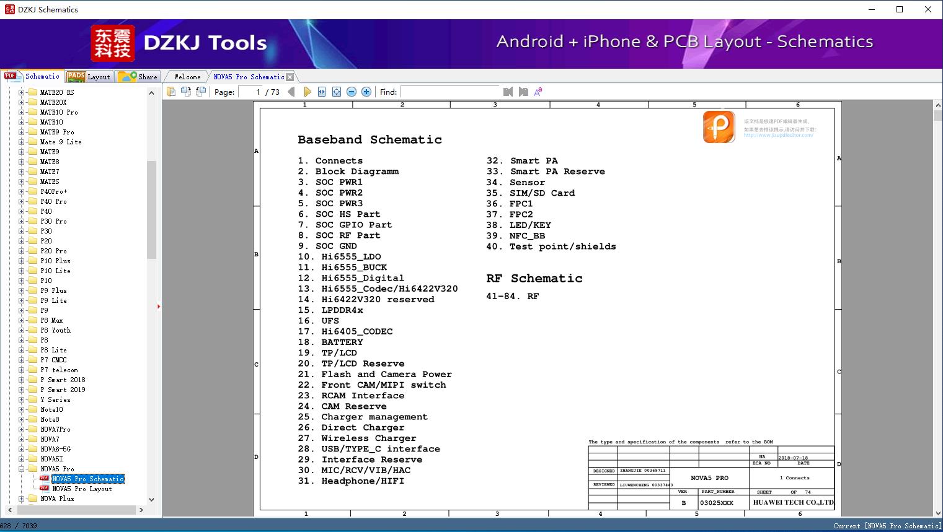Zoom out with the minus icon
The image size is (943, 532).
click(352, 92)
